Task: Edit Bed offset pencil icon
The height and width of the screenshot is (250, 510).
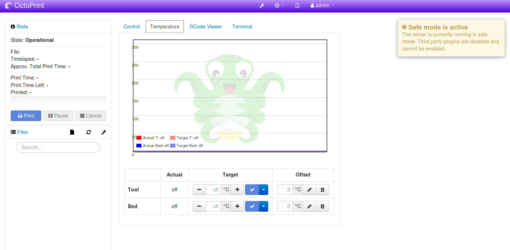Action: click(x=309, y=206)
